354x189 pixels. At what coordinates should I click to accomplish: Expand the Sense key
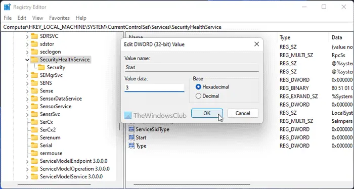point(27,91)
